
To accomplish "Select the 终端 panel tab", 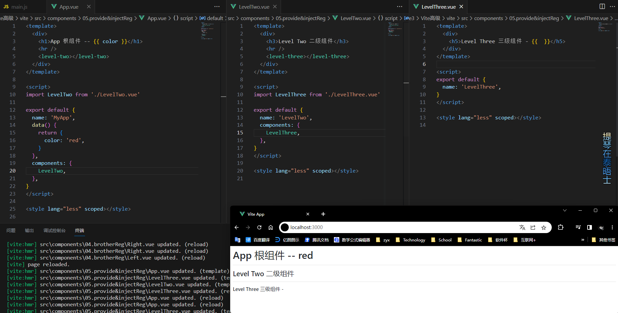I will [x=80, y=230].
